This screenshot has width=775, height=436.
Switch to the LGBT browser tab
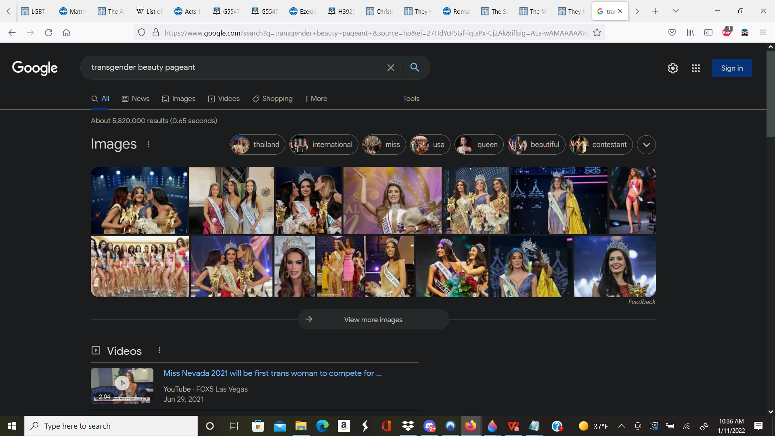click(35, 11)
